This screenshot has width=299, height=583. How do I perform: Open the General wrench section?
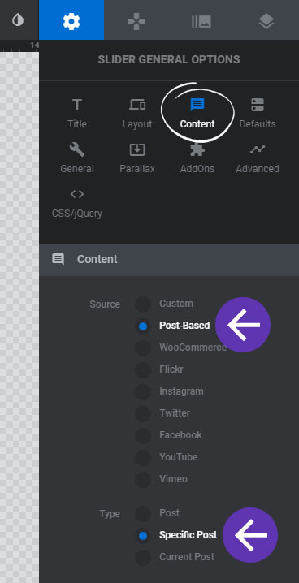tap(77, 158)
